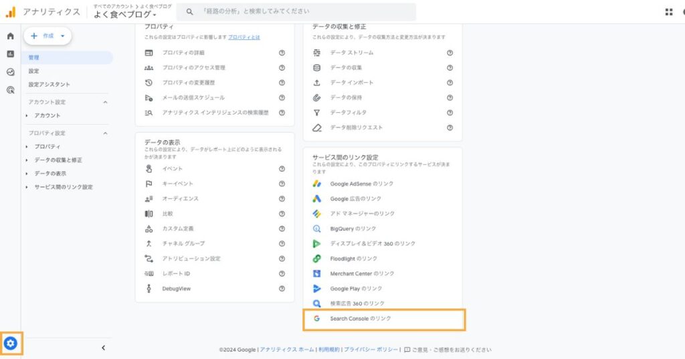Click help icon for イベント

282,169
